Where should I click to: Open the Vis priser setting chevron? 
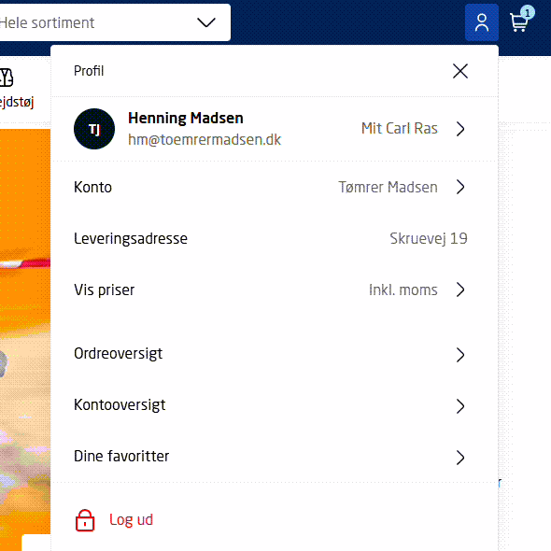pos(460,290)
